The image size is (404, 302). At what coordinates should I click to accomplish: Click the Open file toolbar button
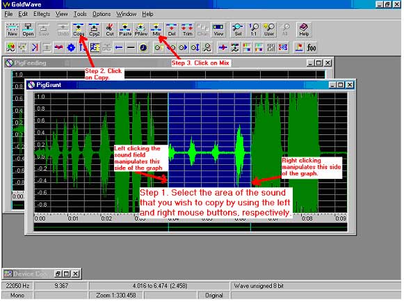point(28,30)
